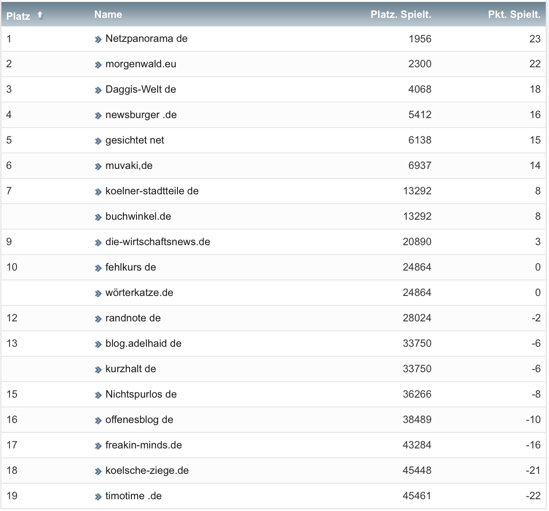The image size is (549, 511).
Task: Open the freakin-minds.de link
Action: click(x=144, y=445)
